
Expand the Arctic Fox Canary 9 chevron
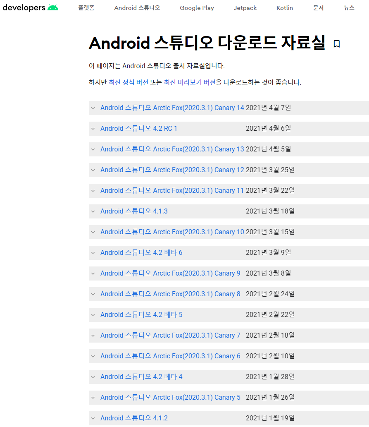tap(93, 273)
